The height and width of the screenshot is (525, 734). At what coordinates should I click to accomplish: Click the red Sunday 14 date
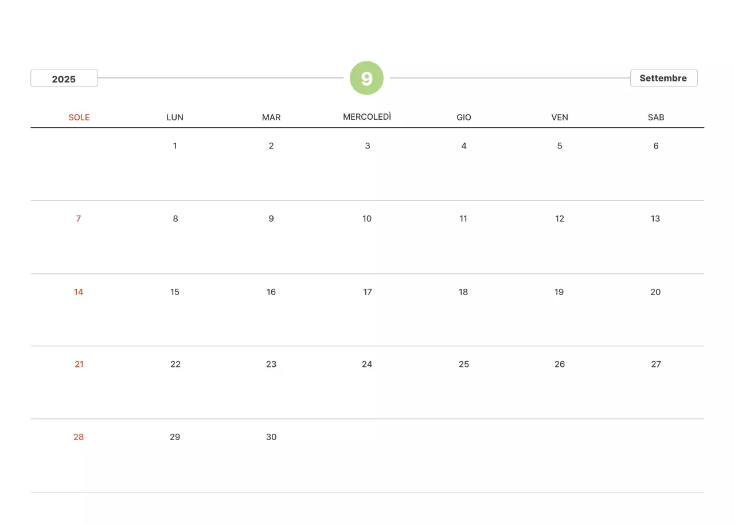pyautogui.click(x=79, y=292)
